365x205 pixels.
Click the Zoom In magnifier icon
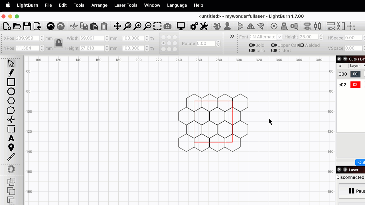click(137, 26)
